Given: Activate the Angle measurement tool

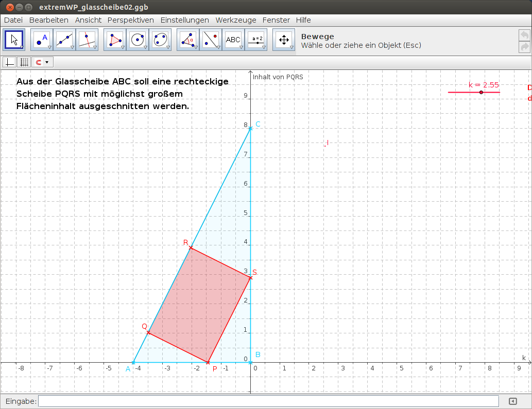Looking at the screenshot, I should click(x=187, y=39).
